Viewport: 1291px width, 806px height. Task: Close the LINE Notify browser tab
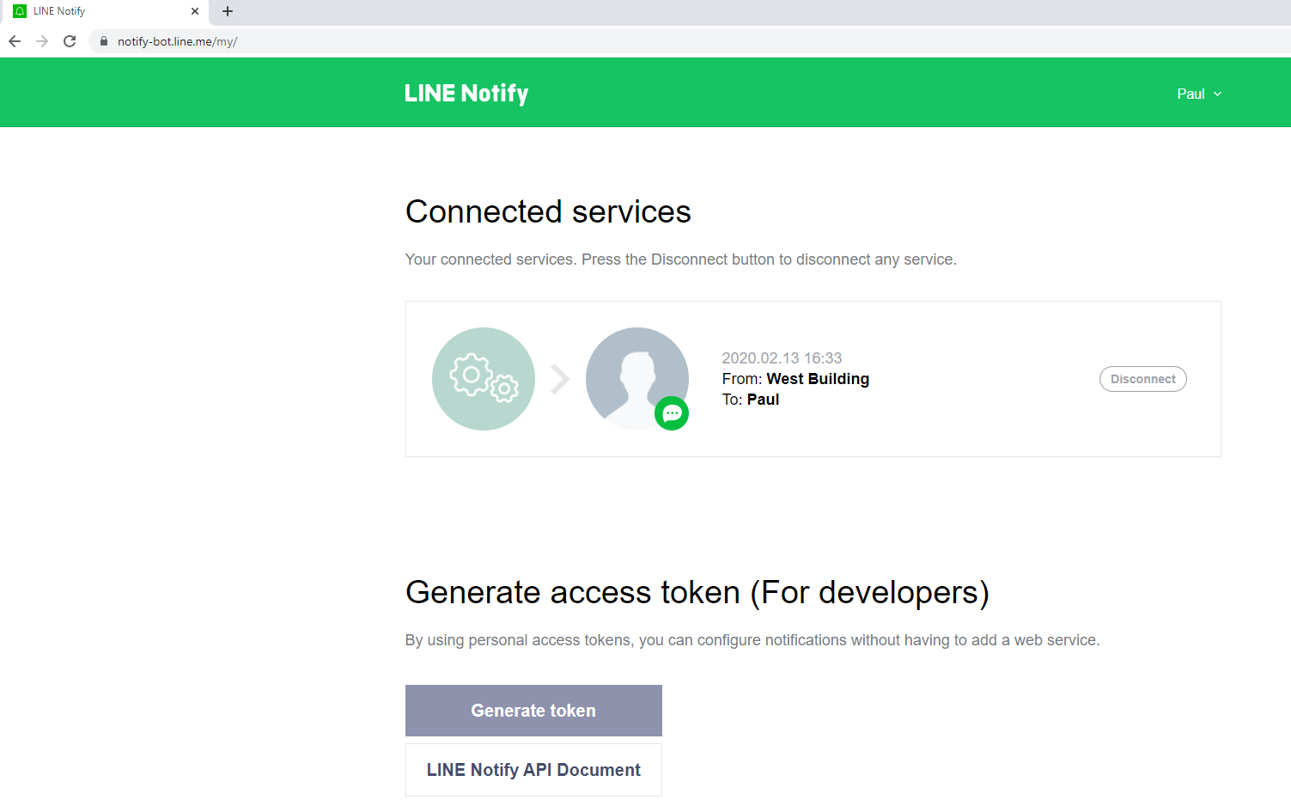tap(195, 11)
